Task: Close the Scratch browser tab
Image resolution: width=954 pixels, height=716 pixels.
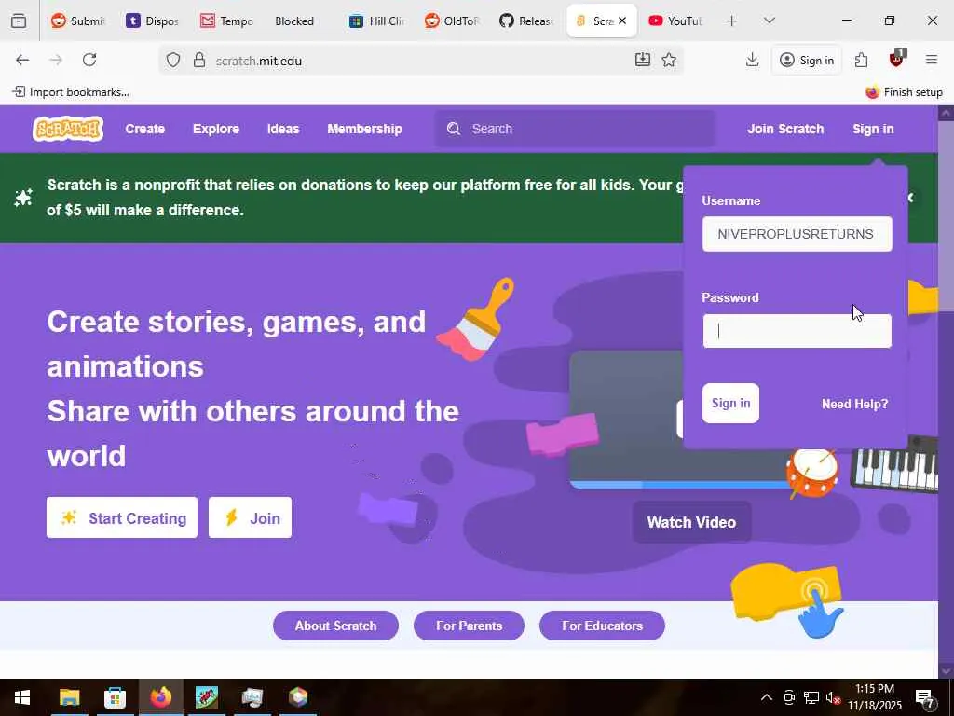Action: click(621, 21)
